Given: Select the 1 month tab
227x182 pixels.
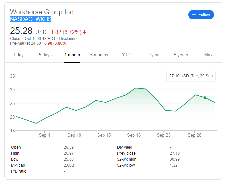Looking at the screenshot, I should (x=72, y=55).
